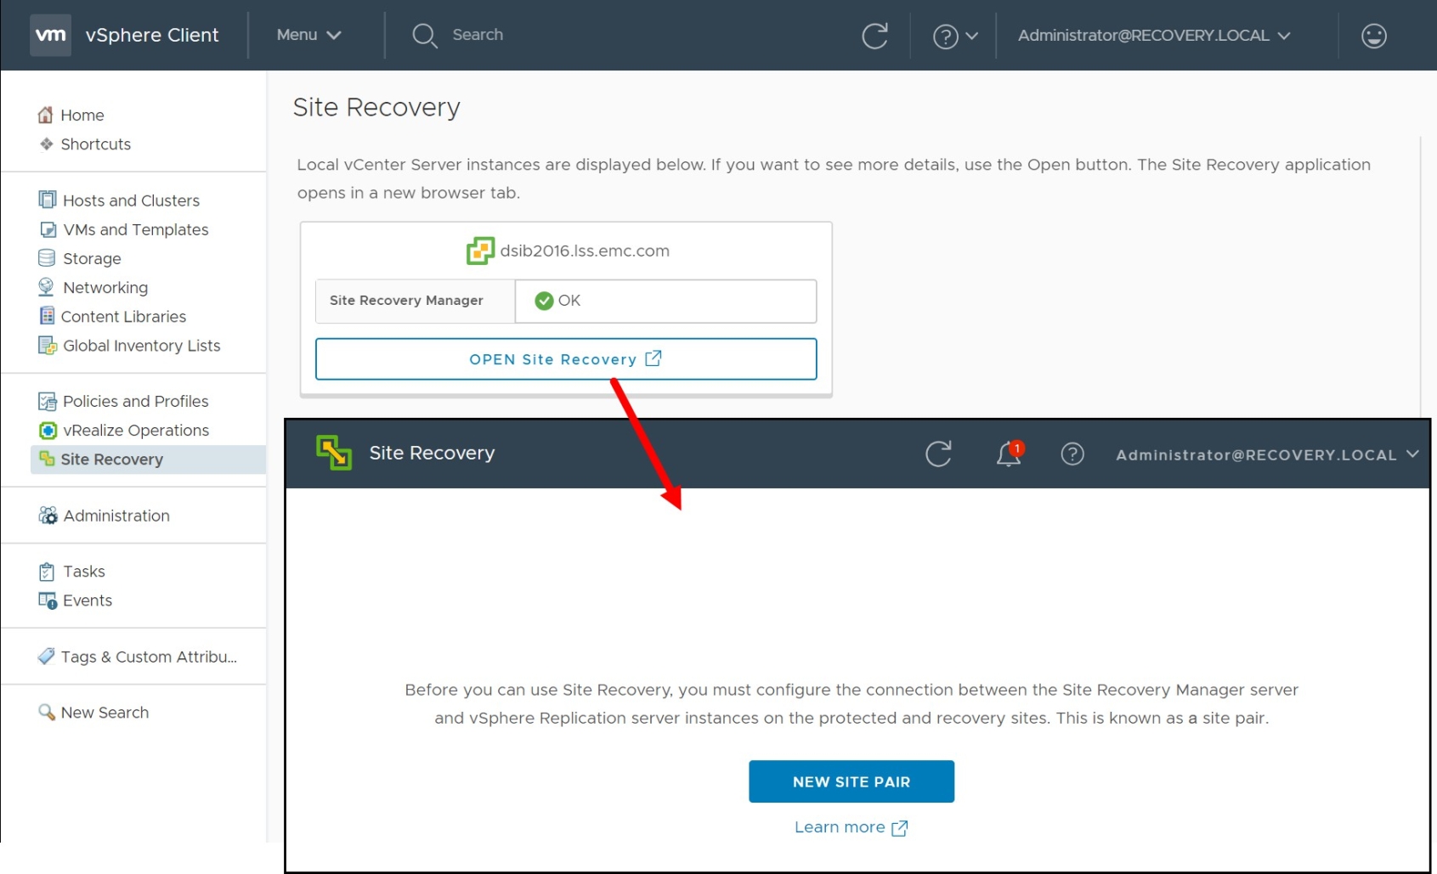Click the Events icon
The width and height of the screenshot is (1437, 874).
click(x=48, y=600)
